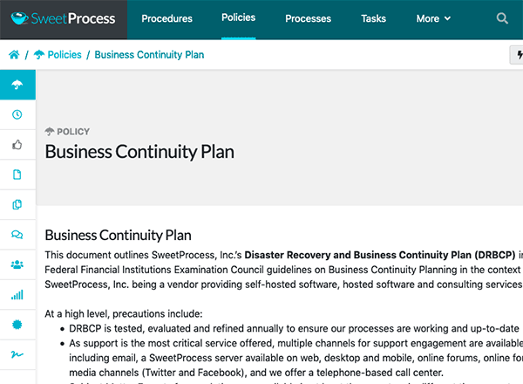Viewport: 523px width, 384px height.
Task: Go to the Tasks tab
Action: [373, 18]
